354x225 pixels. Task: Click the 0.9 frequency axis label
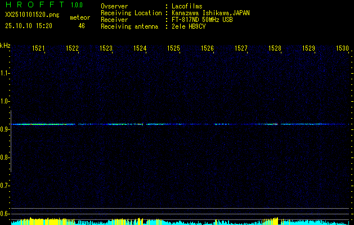[5, 129]
